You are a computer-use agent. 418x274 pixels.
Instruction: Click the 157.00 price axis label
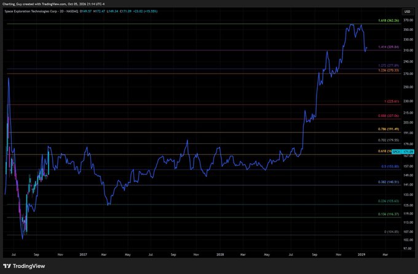[x=408, y=166]
